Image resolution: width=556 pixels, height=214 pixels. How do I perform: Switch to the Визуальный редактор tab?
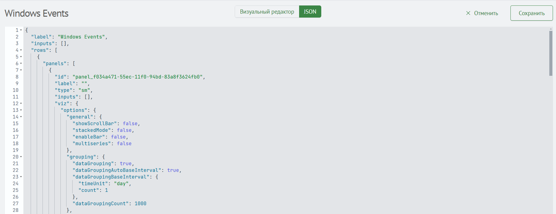[267, 12]
